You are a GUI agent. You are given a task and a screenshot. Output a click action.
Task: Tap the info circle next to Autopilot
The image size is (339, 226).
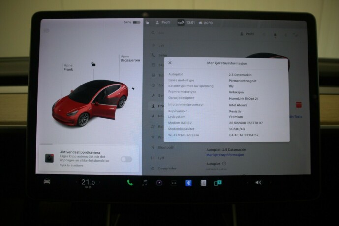(224, 164)
